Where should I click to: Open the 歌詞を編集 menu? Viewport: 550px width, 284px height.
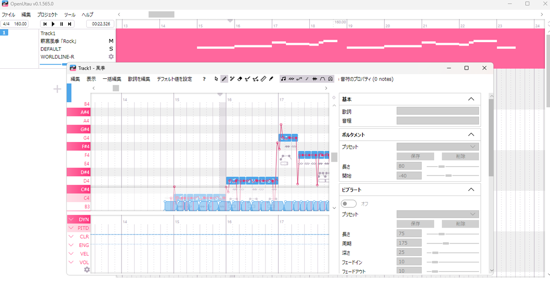(139, 79)
